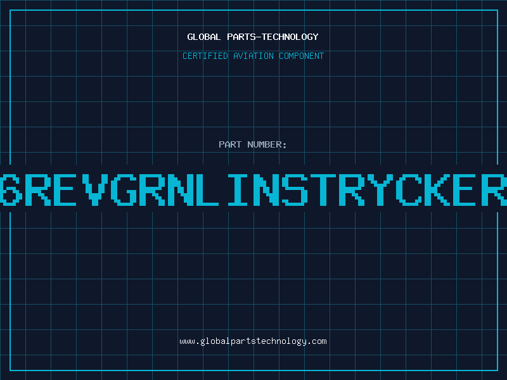This screenshot has width=507, height=380.
Task: Click the letter Y in the part number
Action: point(380,189)
